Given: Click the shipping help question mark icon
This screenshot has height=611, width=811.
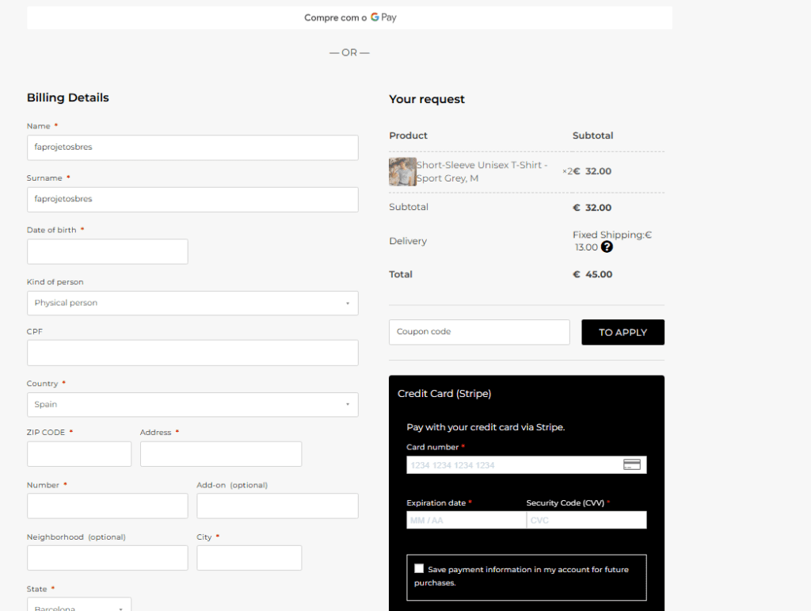Looking at the screenshot, I should 607,247.
